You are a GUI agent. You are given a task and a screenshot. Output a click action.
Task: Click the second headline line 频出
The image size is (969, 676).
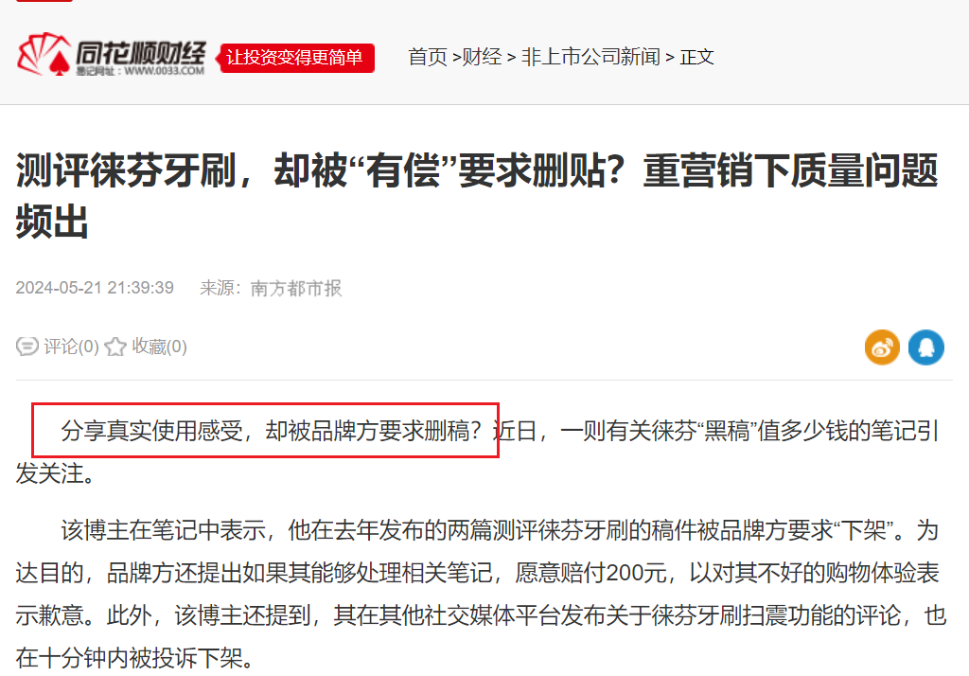coord(52,222)
